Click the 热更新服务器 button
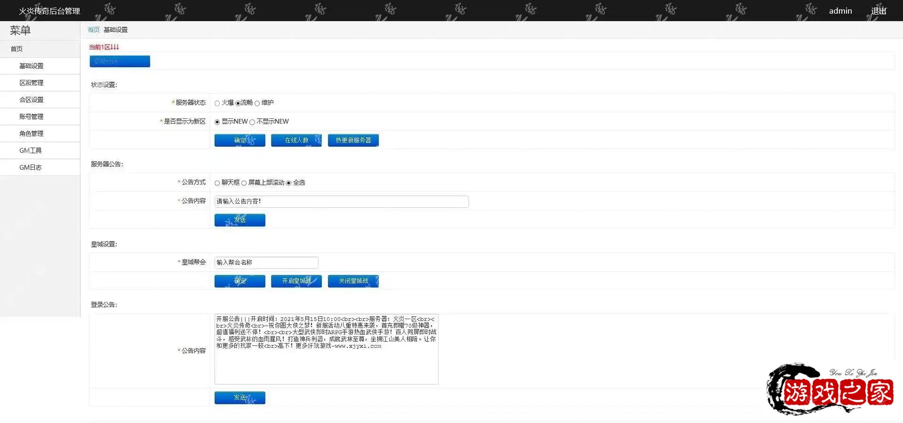Viewport: 903px width, 423px height. point(353,140)
